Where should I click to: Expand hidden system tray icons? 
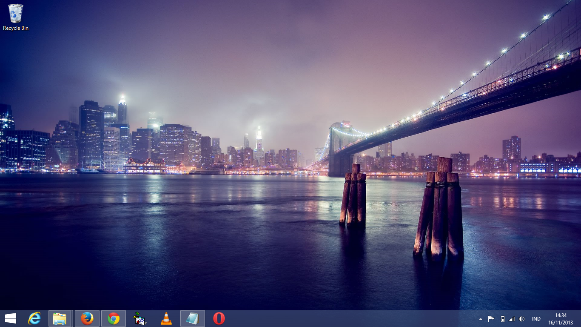(x=480, y=318)
